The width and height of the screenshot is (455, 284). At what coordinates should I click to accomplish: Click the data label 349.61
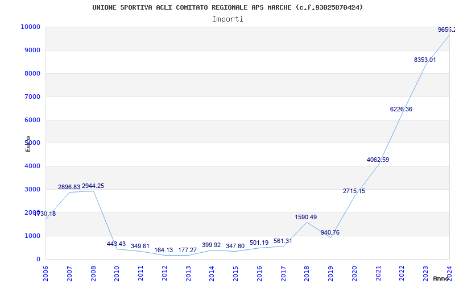(x=140, y=247)
